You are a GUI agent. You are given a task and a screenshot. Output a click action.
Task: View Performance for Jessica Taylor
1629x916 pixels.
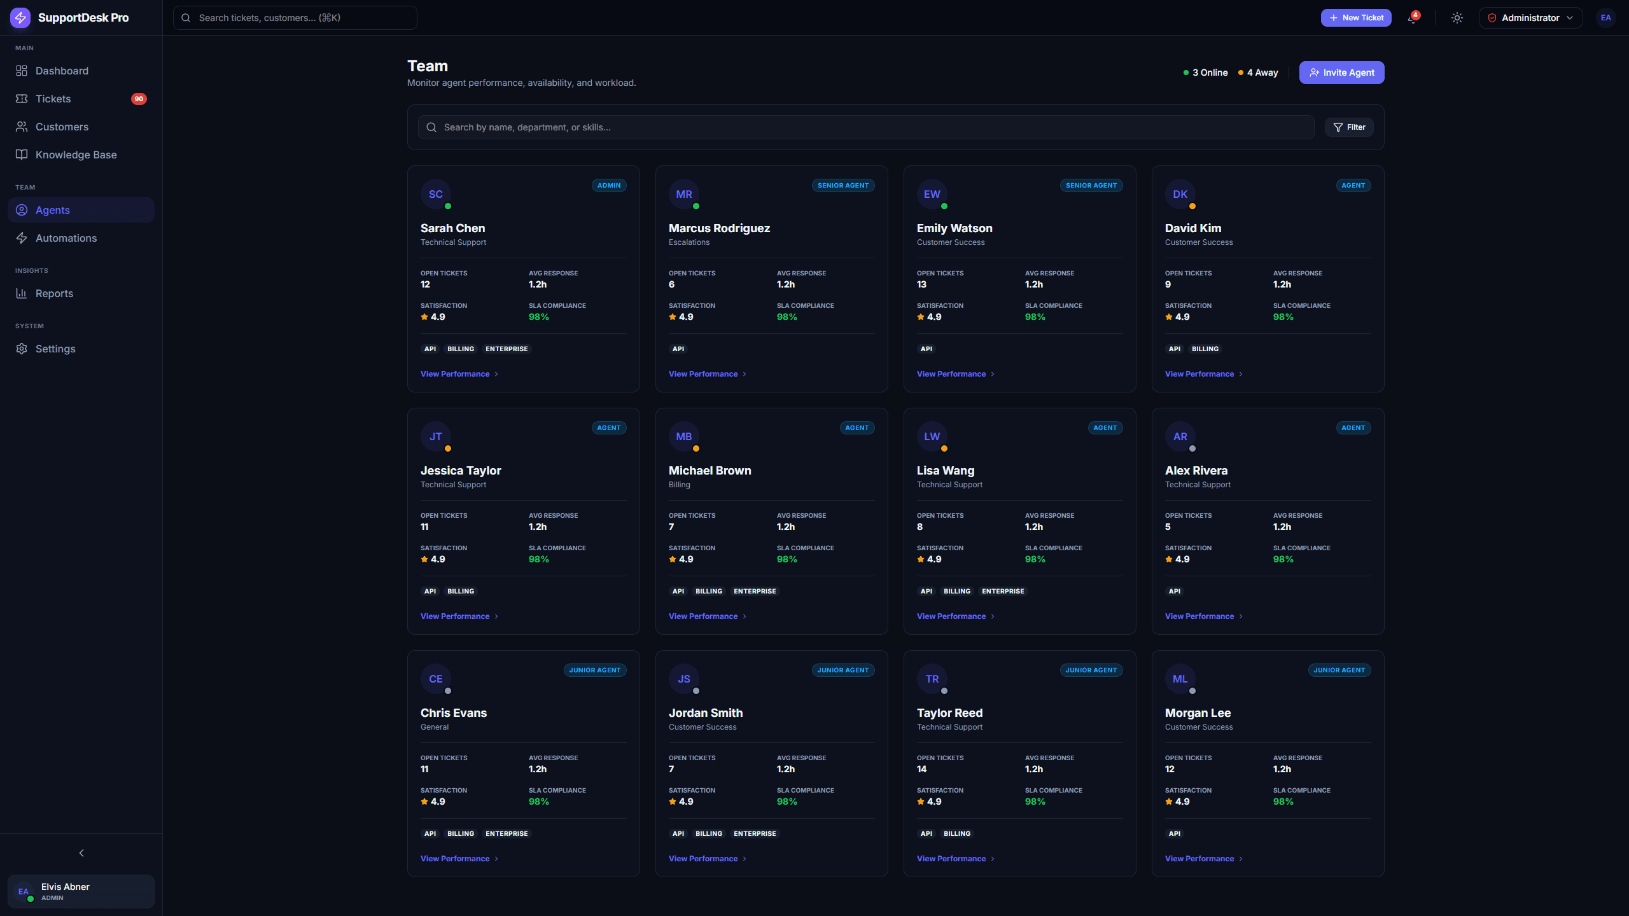[x=459, y=616]
